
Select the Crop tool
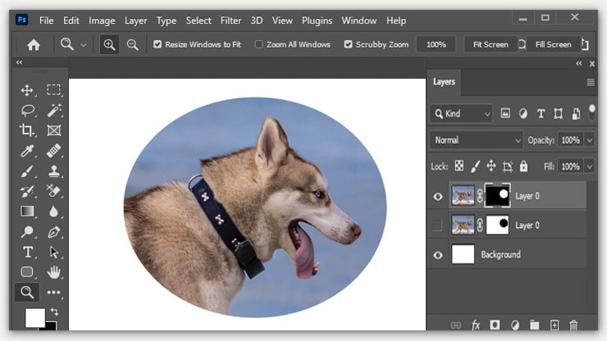(x=28, y=130)
